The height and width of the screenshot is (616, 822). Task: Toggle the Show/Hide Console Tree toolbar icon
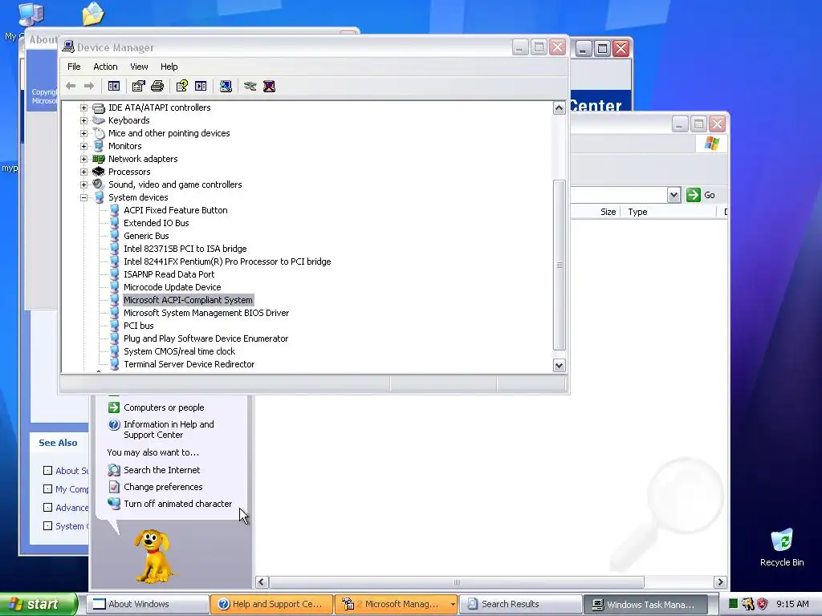click(x=114, y=86)
